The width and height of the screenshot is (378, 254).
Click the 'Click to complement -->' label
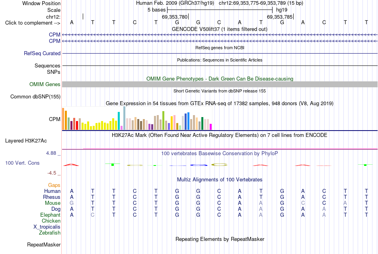(33, 23)
